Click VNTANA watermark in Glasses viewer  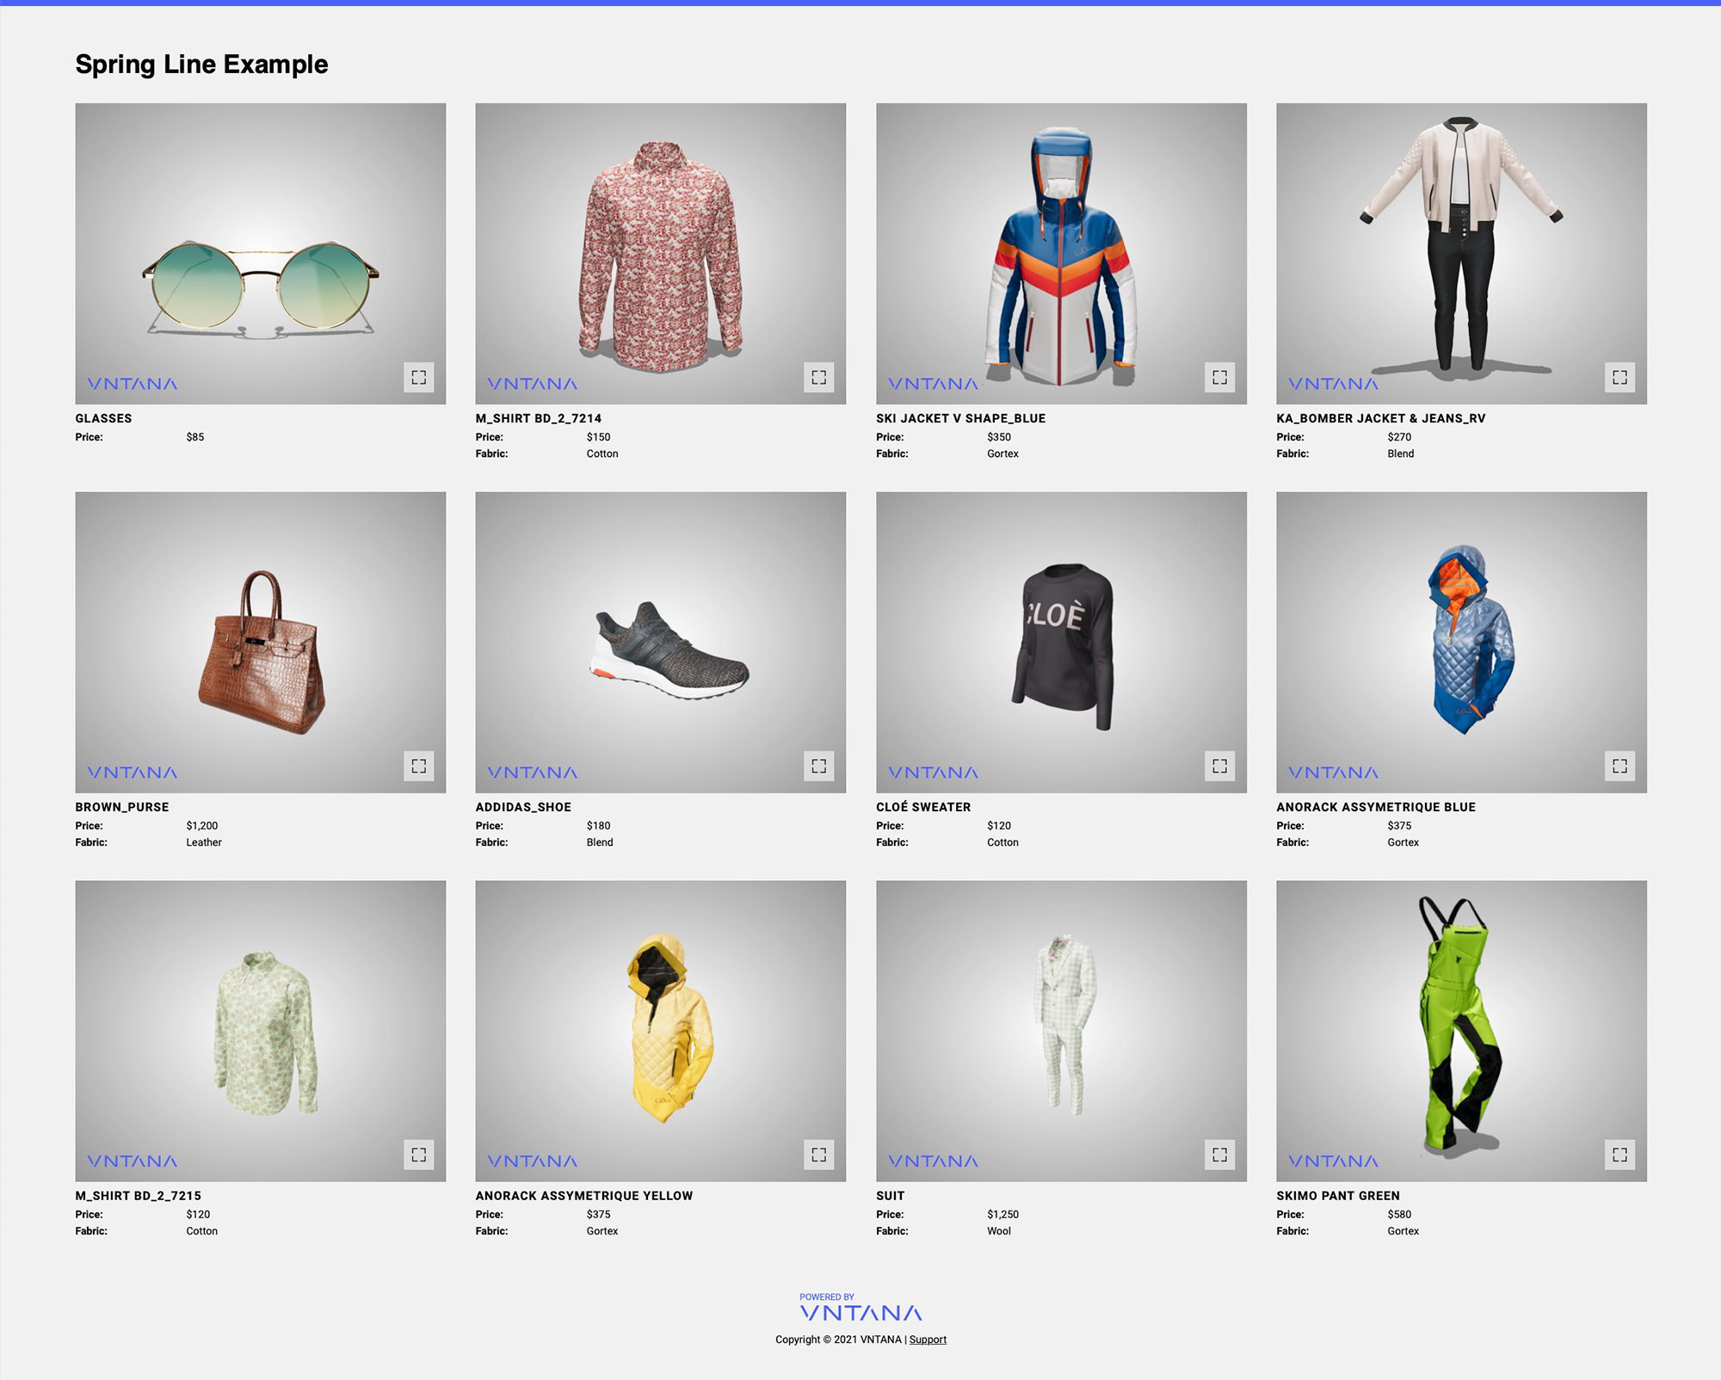[132, 384]
